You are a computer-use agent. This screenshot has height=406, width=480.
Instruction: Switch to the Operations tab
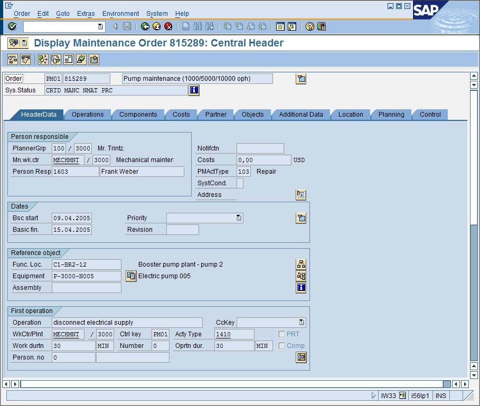[x=88, y=115]
